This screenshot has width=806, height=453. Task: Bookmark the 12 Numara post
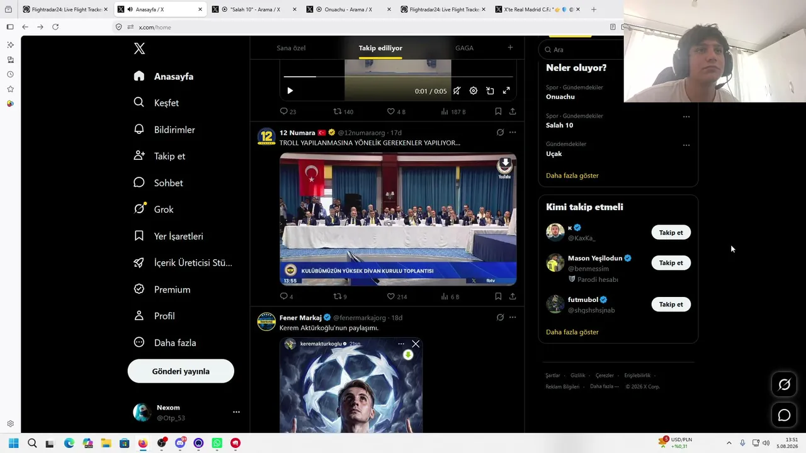498,296
